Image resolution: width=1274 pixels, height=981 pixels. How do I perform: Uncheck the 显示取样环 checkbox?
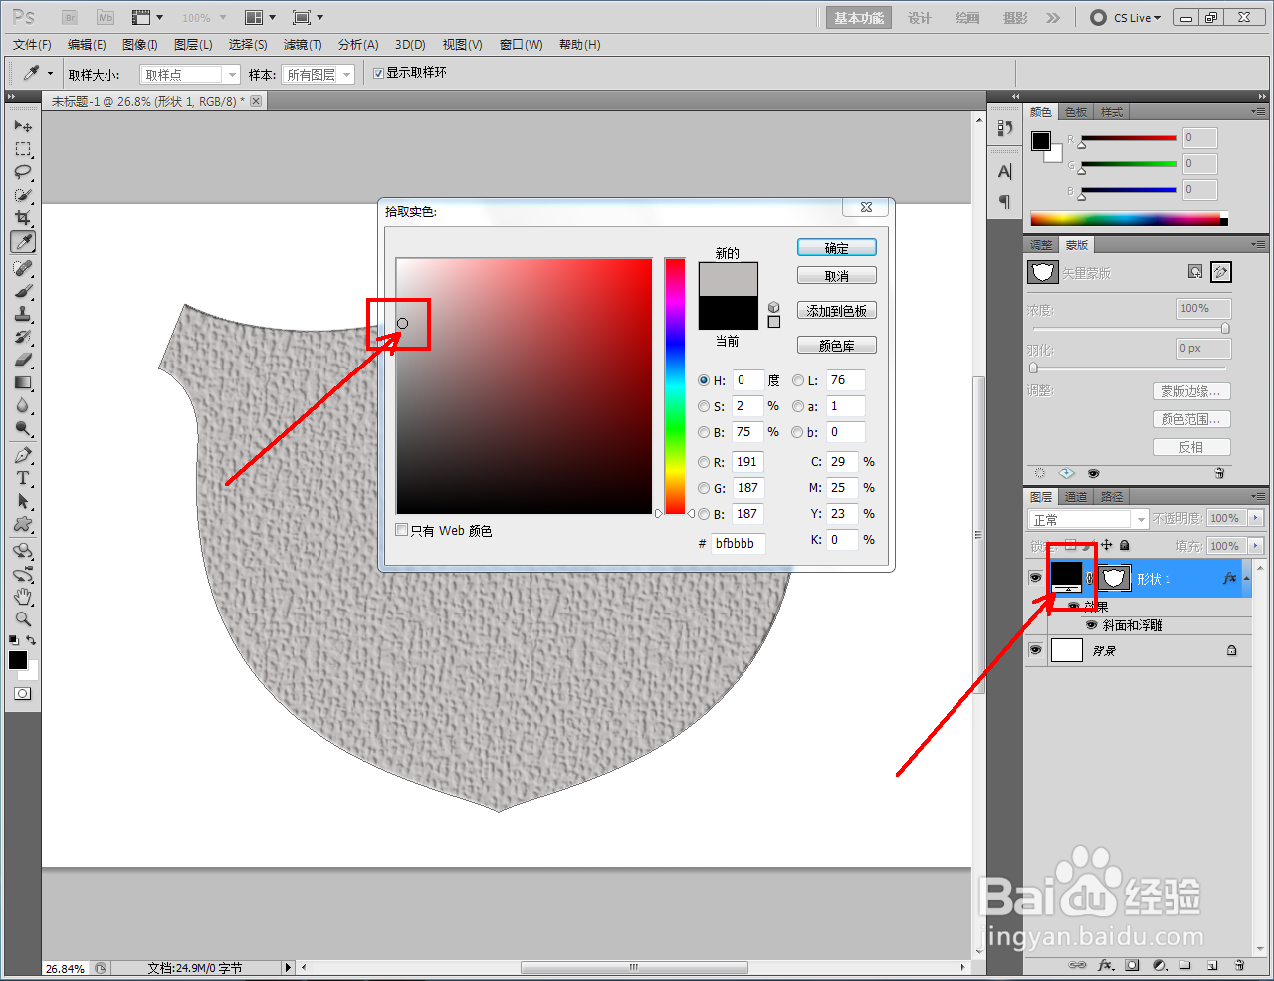coord(378,73)
